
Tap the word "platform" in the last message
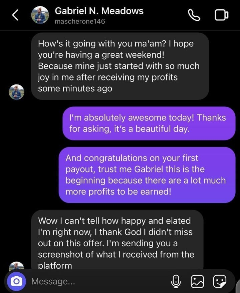[x=55, y=266]
